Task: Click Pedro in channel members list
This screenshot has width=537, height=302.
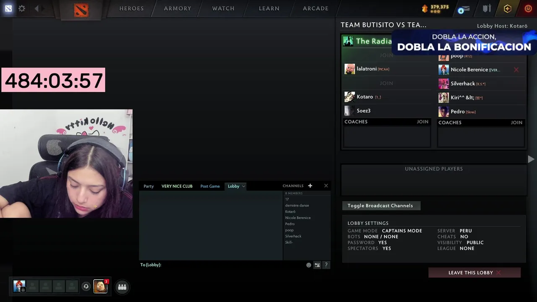Action: (290, 224)
